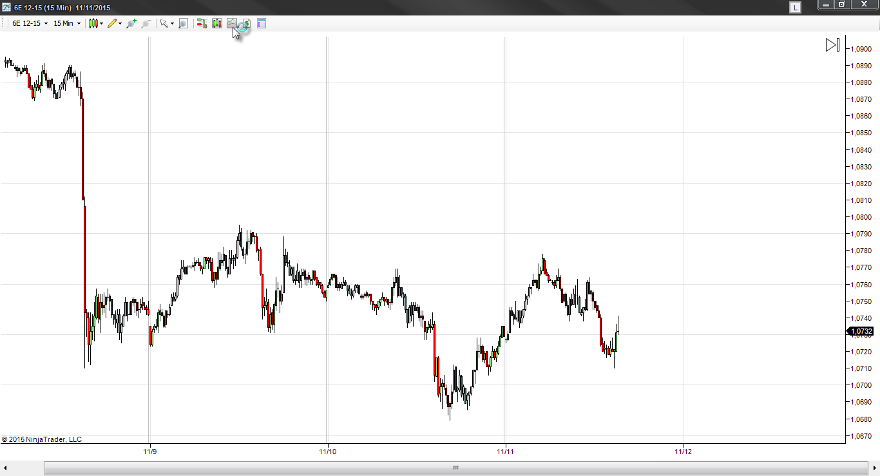
Task: Click the 11/12 date axis label
Action: tap(684, 452)
